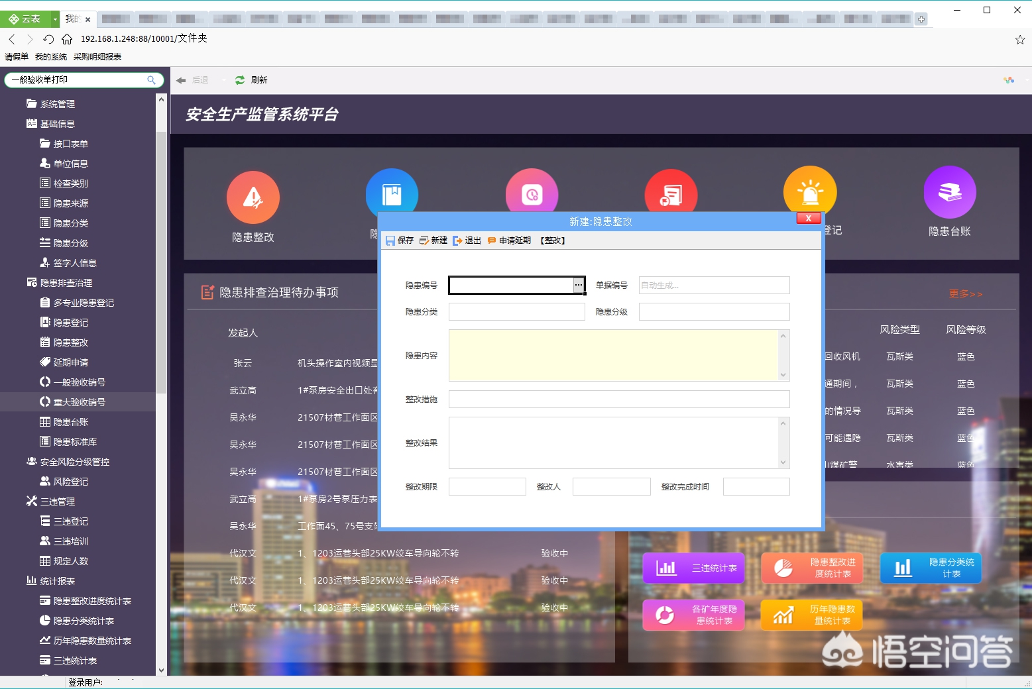Open the orange 隐患整改进度统计表 button
The image size is (1032, 689).
[x=812, y=568]
